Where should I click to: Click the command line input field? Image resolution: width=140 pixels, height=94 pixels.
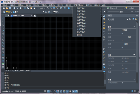55,88
